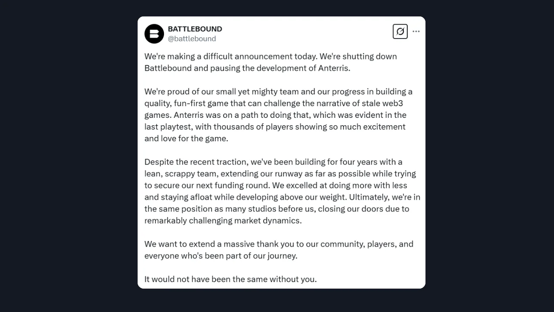Viewport: 554px width, 312px height.
Task: Select the paragraph starting "We're proud of our small"
Action: click(278, 115)
